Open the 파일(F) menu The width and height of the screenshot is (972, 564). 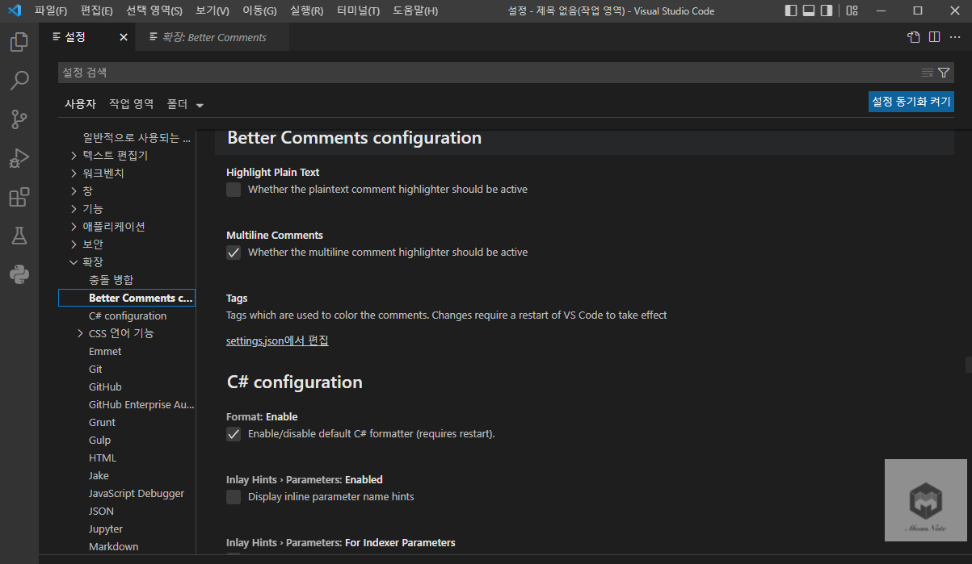[x=51, y=11]
